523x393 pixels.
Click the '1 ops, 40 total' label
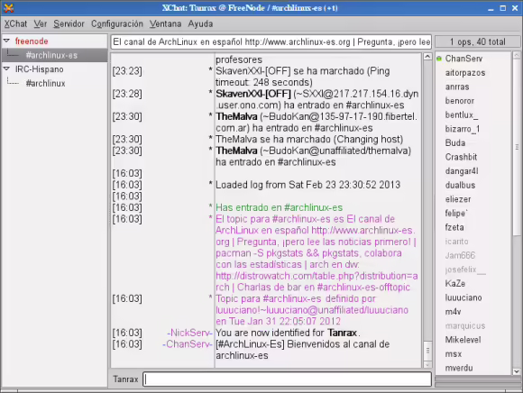[478, 42]
